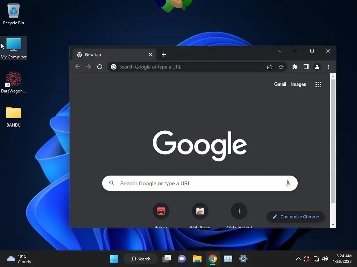Open the Gmail link
This screenshot has width=357, height=267.
280,84
